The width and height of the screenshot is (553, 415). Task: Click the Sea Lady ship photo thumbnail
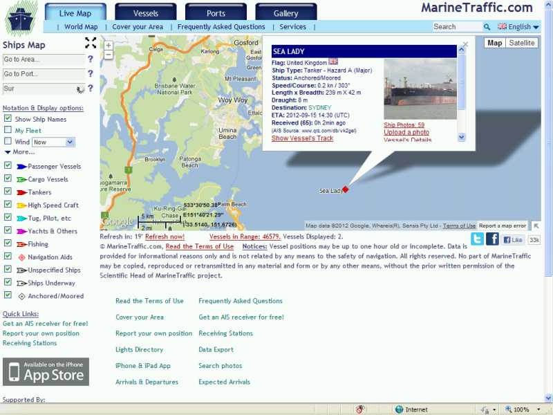(420, 89)
